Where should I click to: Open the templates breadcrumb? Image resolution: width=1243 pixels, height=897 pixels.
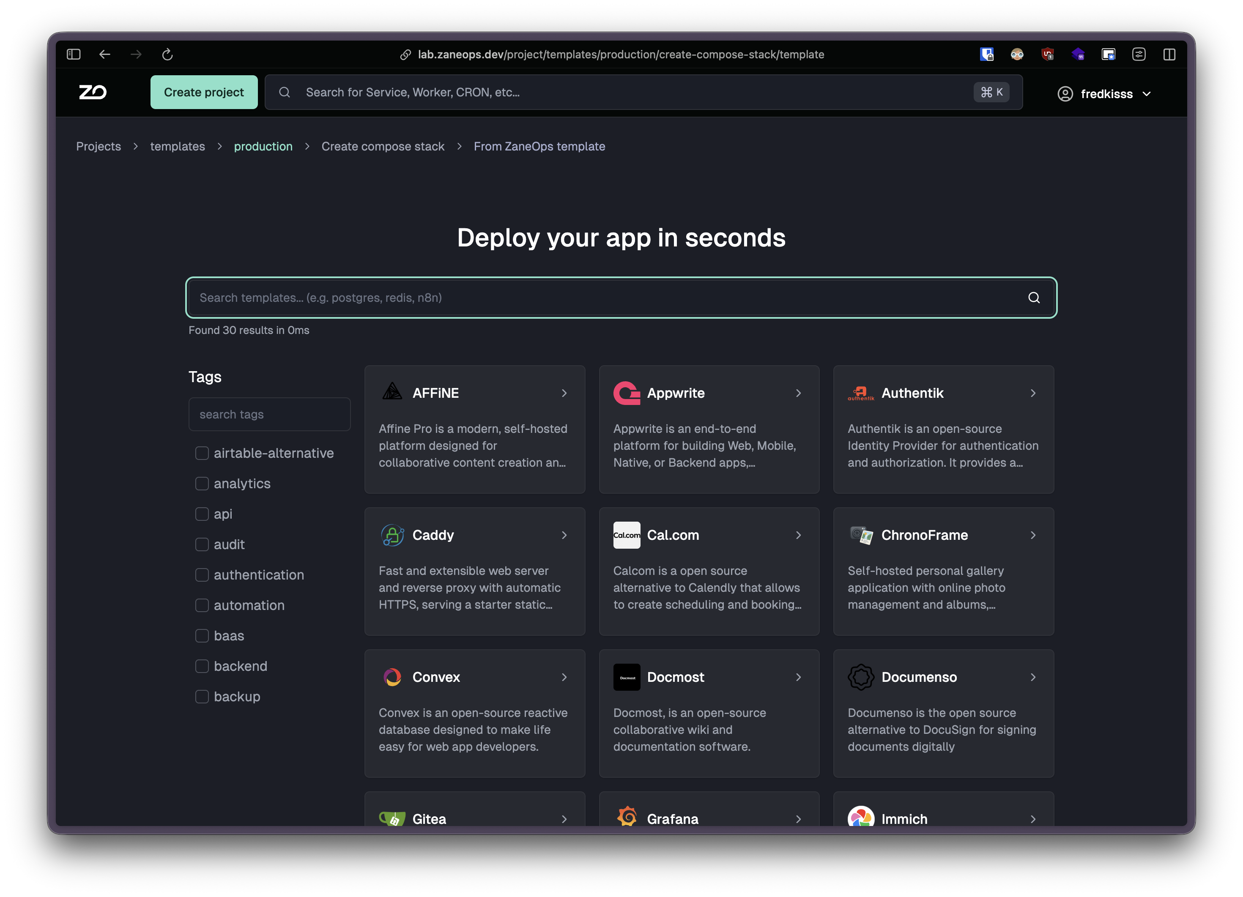[x=178, y=146]
